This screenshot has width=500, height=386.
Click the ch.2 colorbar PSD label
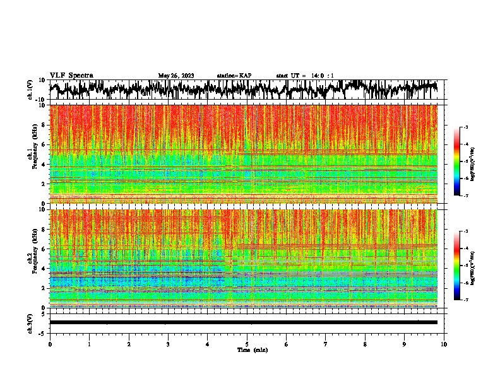click(x=473, y=268)
